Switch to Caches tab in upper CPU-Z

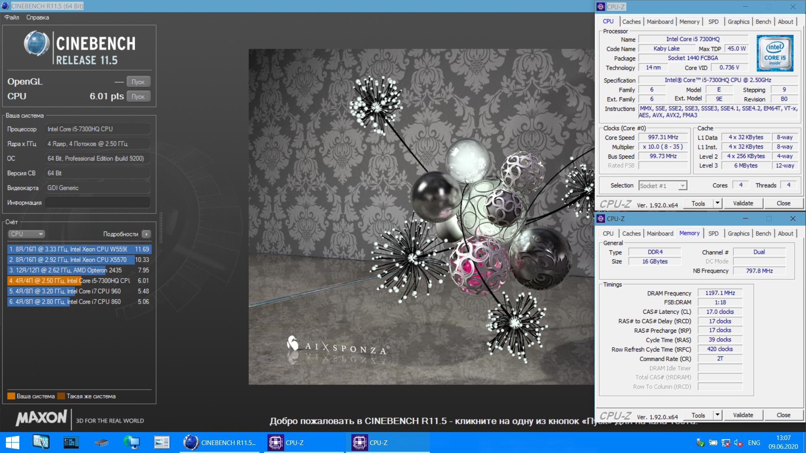[x=631, y=22]
